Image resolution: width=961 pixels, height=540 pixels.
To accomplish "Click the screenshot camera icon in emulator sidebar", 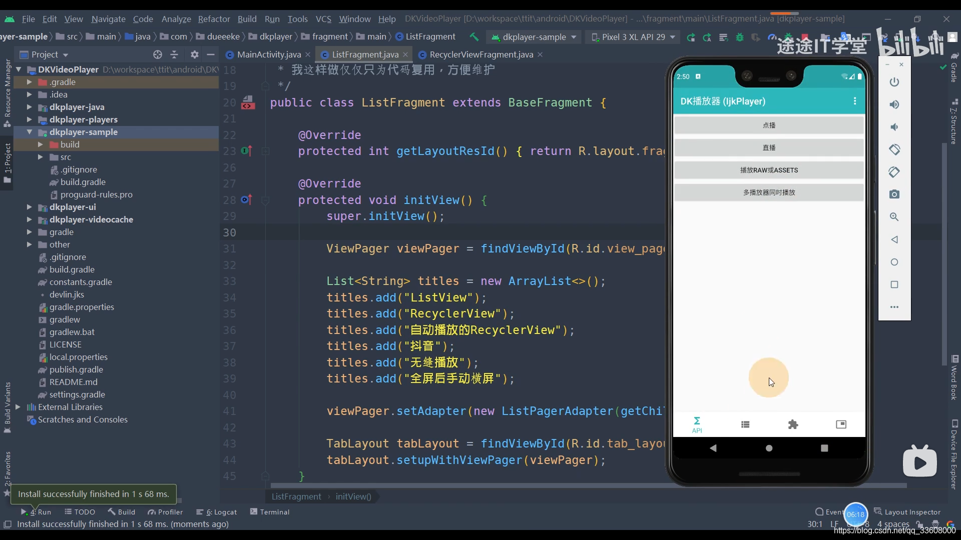I will [x=894, y=194].
